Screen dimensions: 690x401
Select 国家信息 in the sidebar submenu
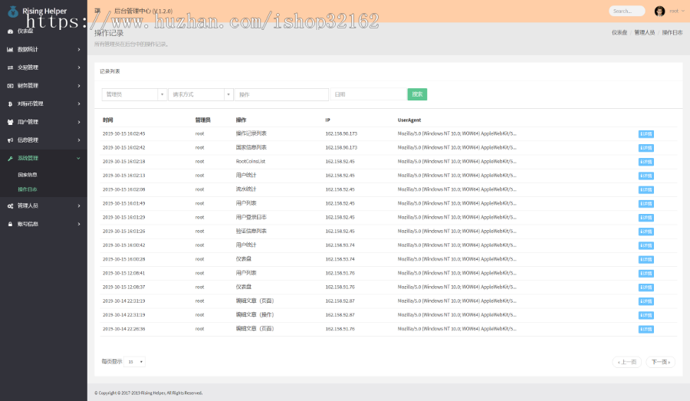coord(28,175)
